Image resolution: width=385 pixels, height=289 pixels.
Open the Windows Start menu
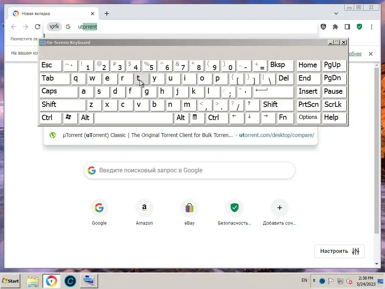click(11, 281)
